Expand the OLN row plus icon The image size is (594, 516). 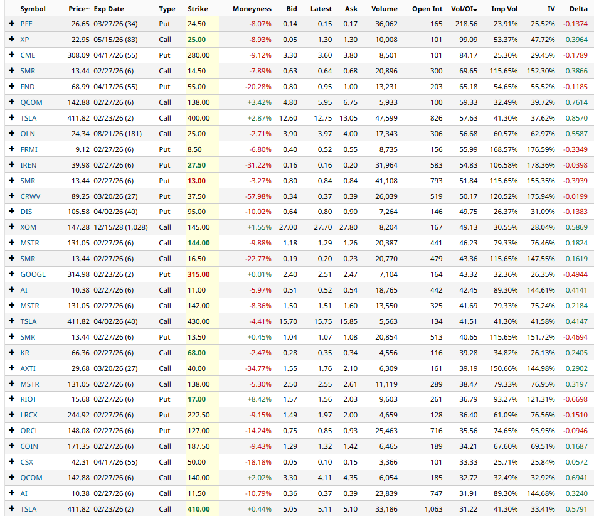click(x=12, y=133)
